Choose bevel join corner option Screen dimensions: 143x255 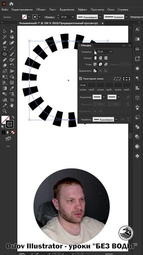[x=106, y=65]
